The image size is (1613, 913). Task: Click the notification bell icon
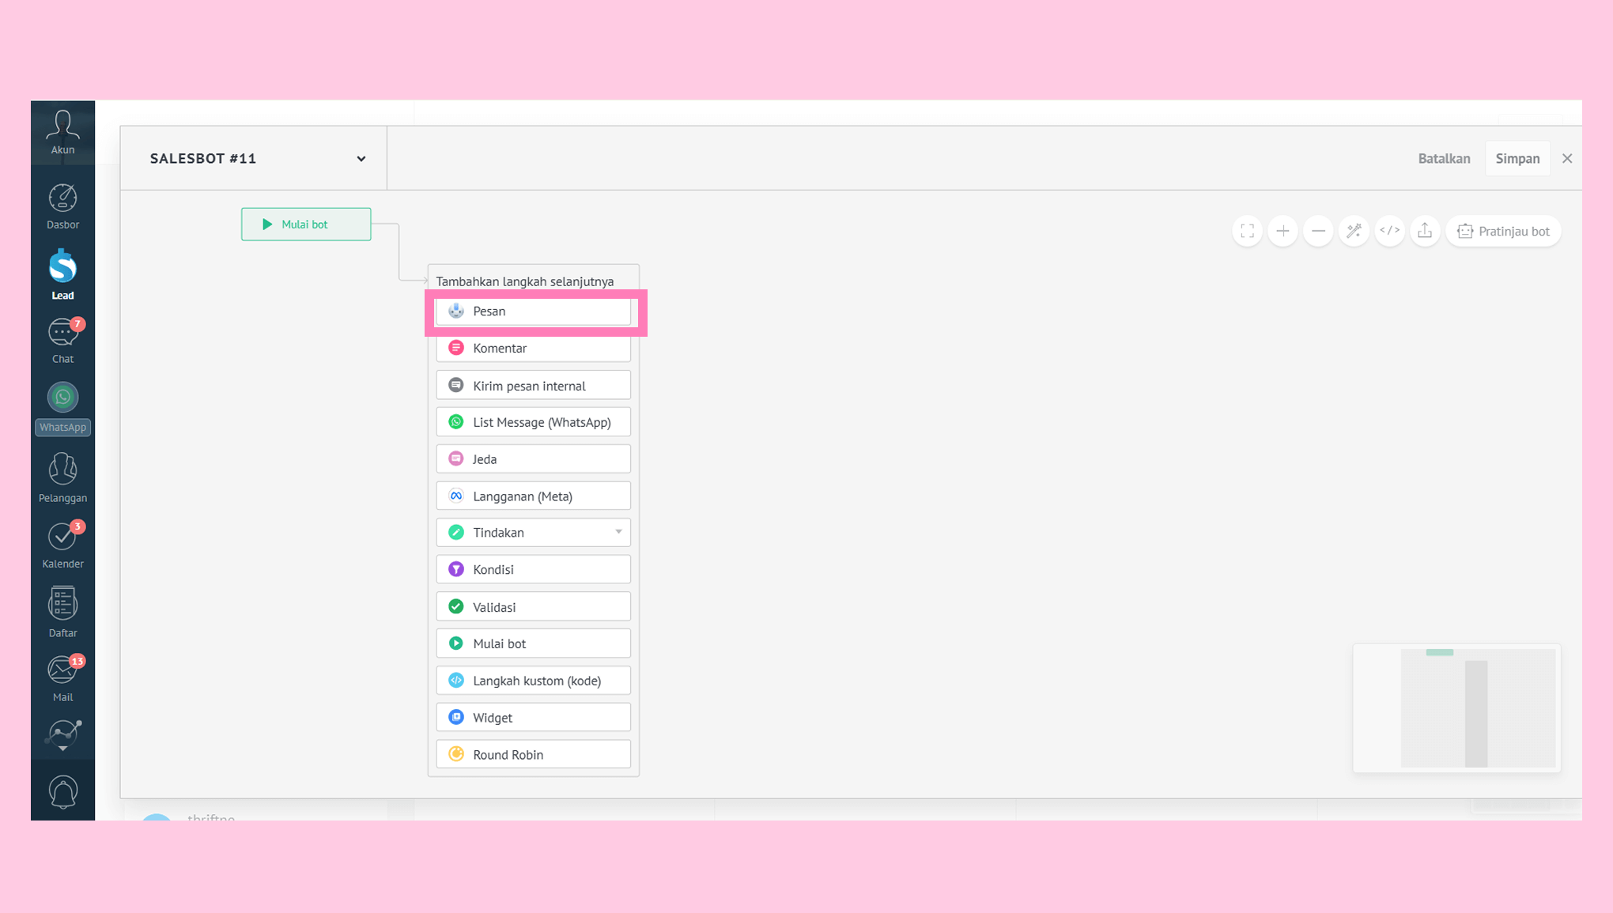62,791
